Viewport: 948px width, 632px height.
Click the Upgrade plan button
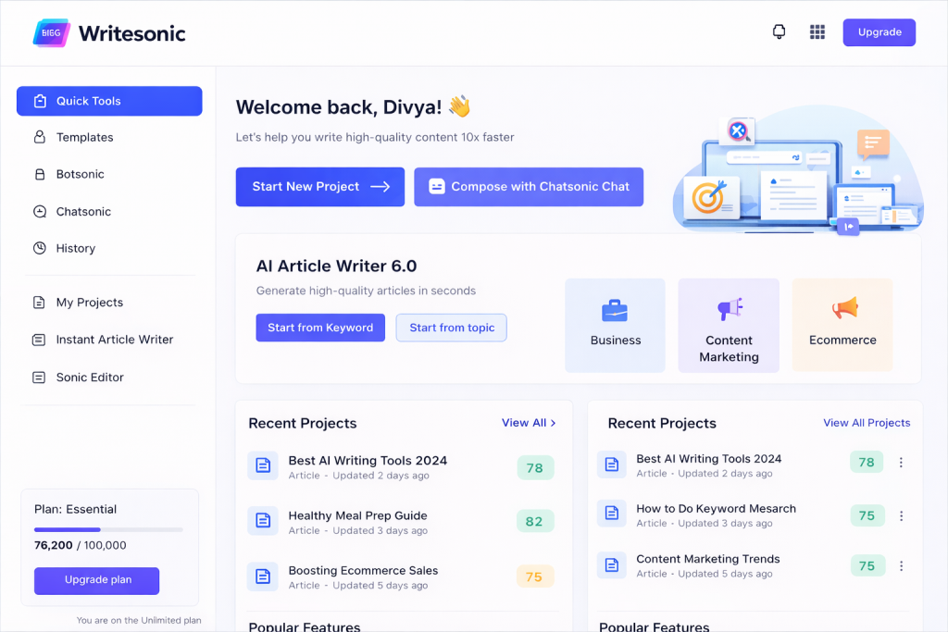(x=96, y=580)
